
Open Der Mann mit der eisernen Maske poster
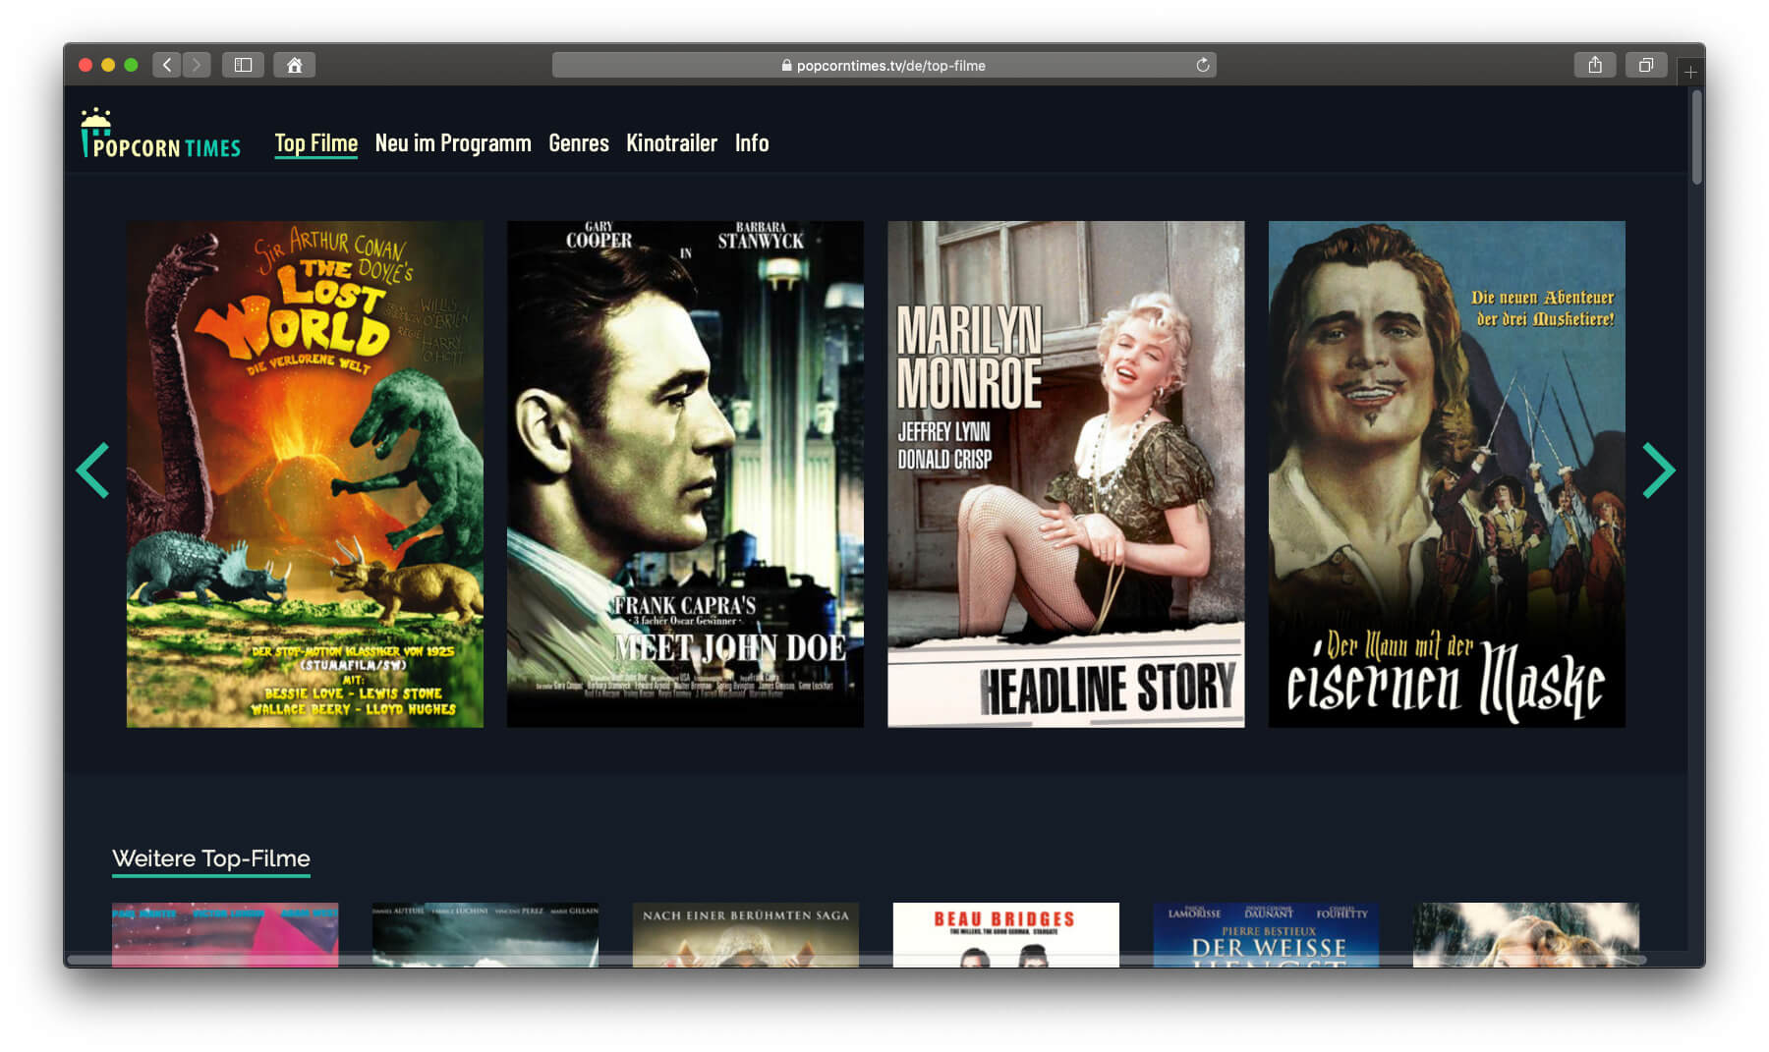tap(1447, 473)
